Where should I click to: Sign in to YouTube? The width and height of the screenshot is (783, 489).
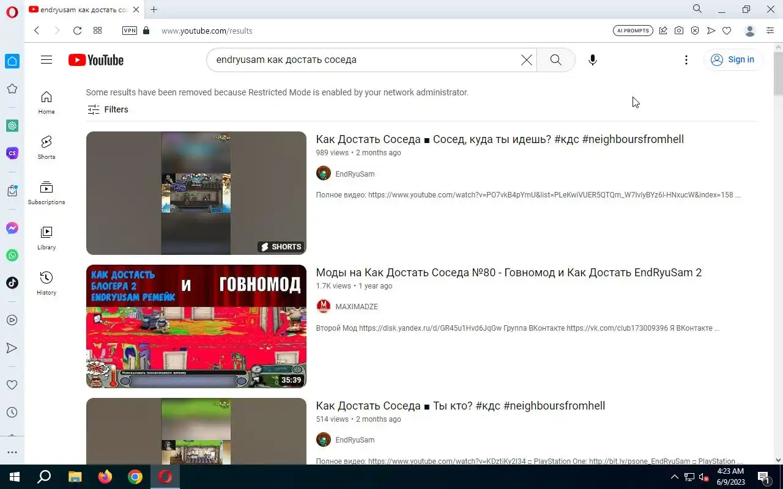coord(733,60)
